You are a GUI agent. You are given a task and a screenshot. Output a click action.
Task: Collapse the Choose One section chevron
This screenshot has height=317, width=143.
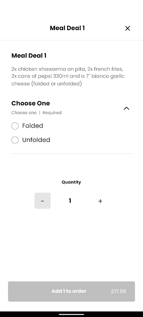click(126, 108)
